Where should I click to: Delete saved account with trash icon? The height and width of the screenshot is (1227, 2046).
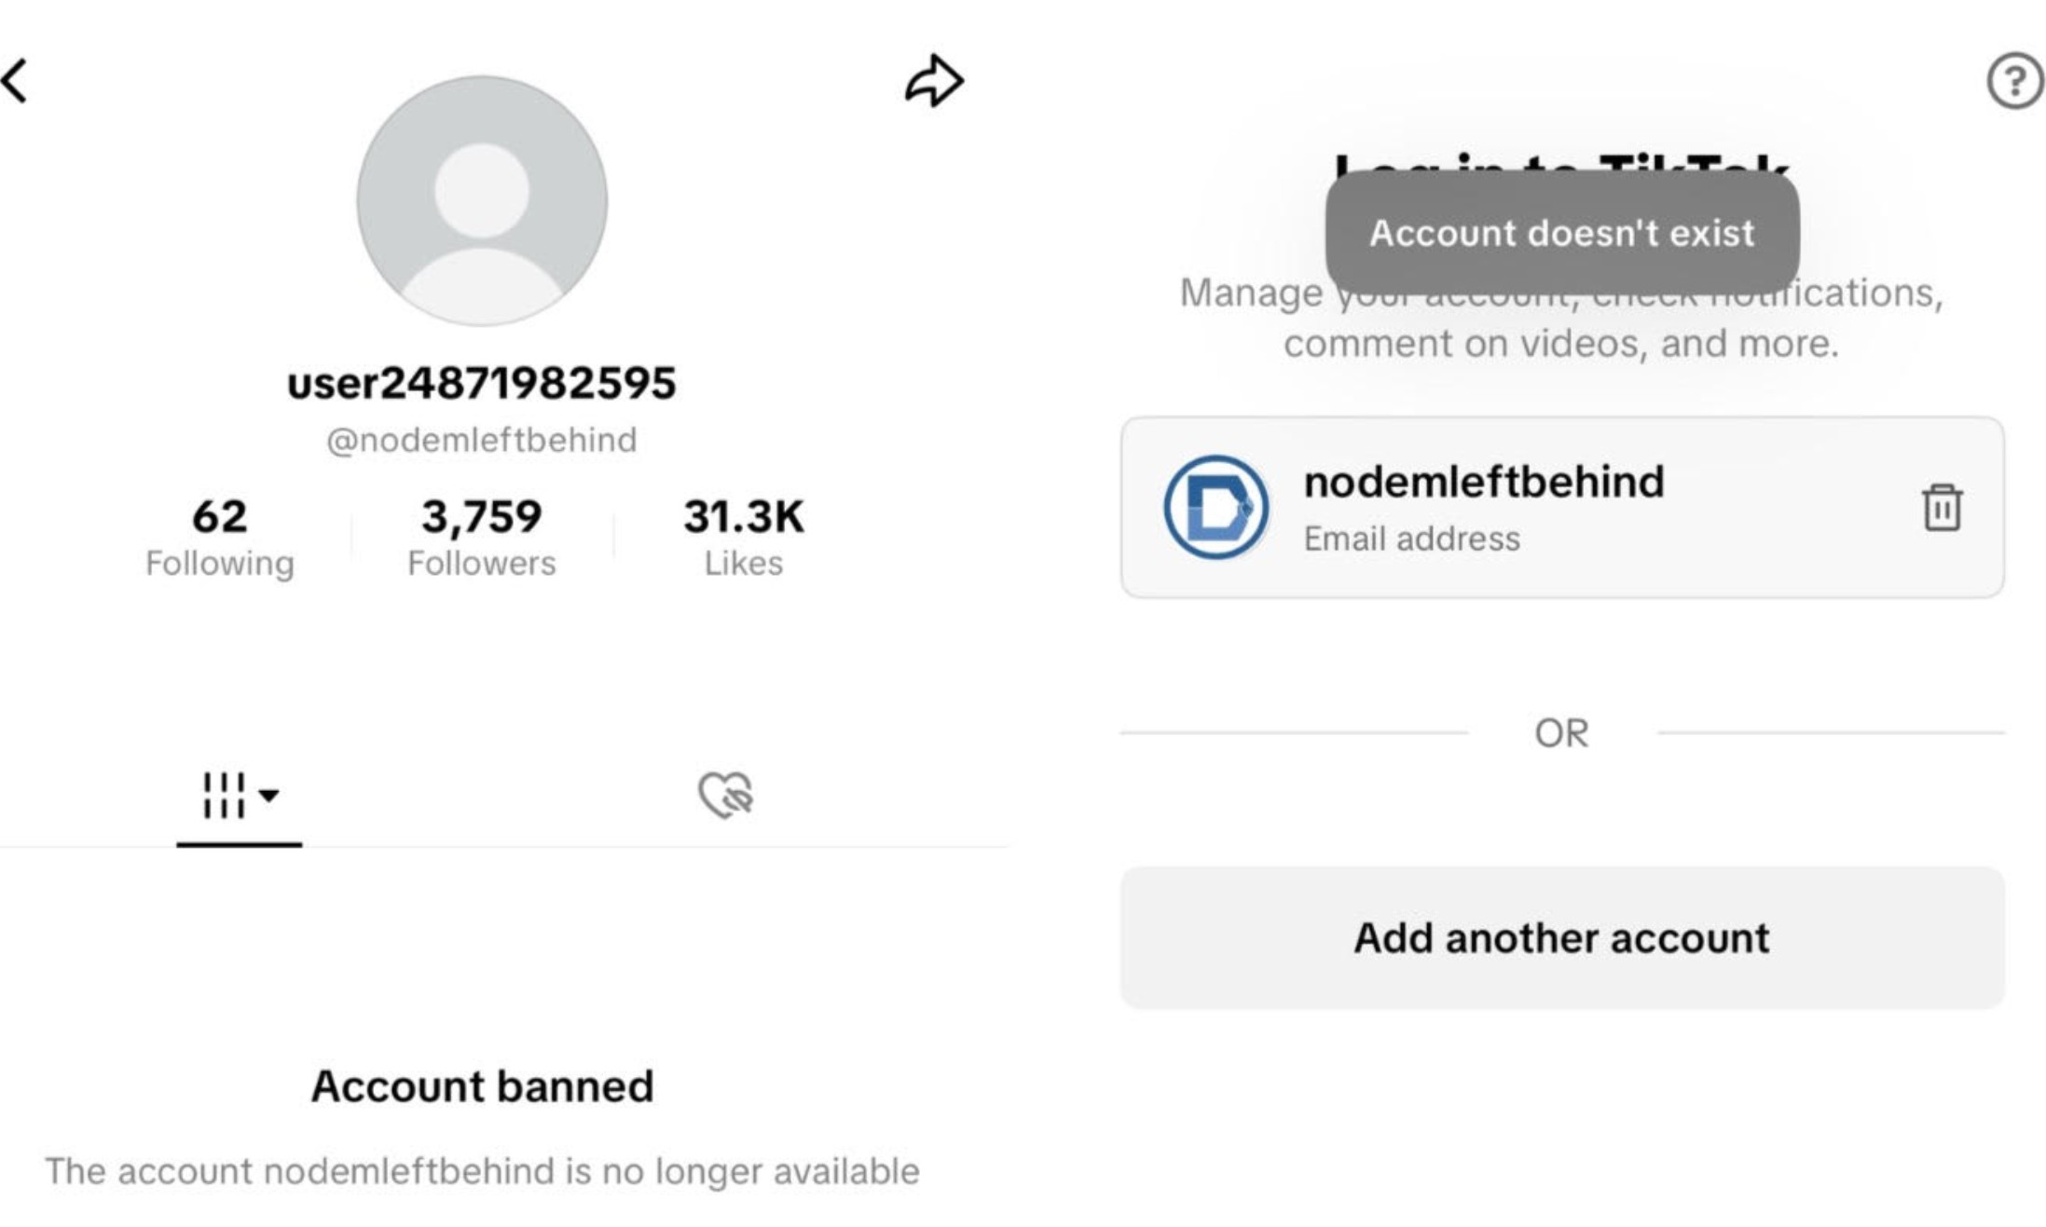click(x=1942, y=508)
